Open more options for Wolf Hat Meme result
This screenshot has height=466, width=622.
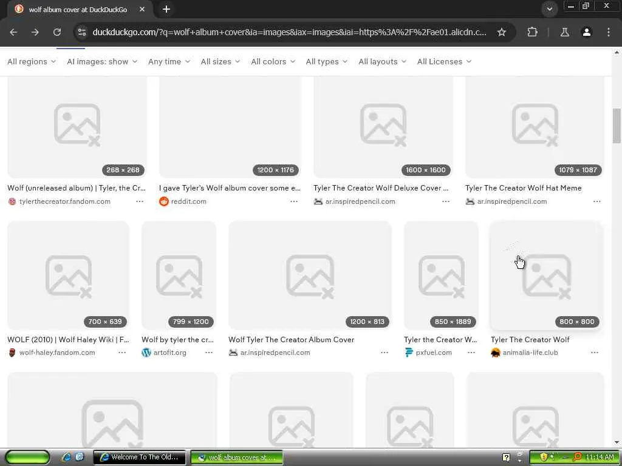pos(597,201)
